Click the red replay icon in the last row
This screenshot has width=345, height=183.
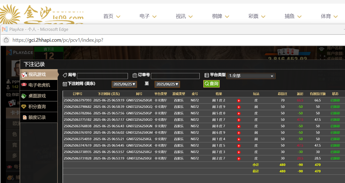tap(239, 159)
